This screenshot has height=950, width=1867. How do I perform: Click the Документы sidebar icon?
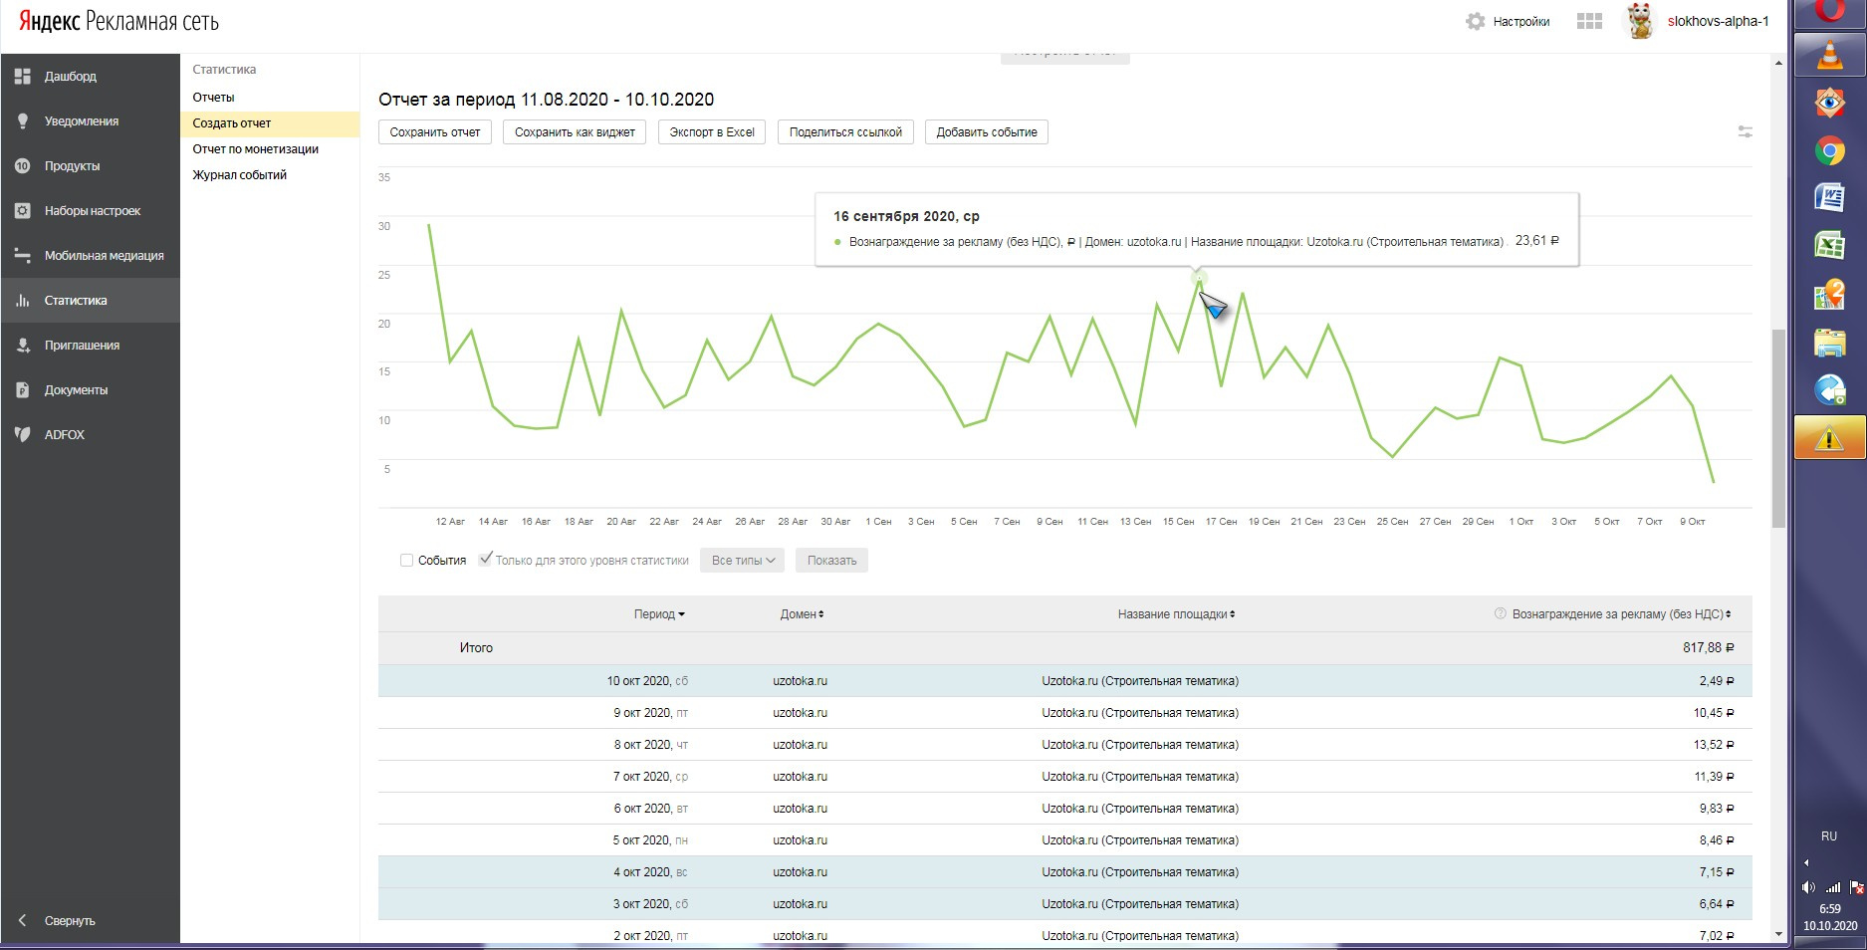pos(22,389)
